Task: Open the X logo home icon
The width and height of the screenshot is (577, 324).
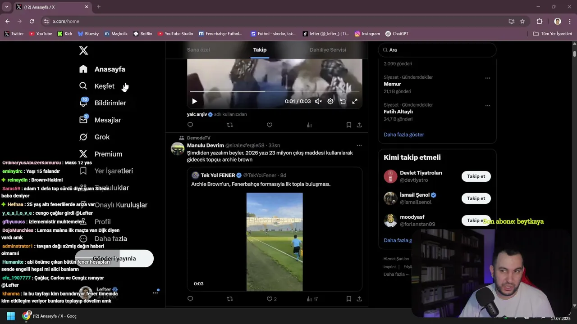Action: [83, 50]
